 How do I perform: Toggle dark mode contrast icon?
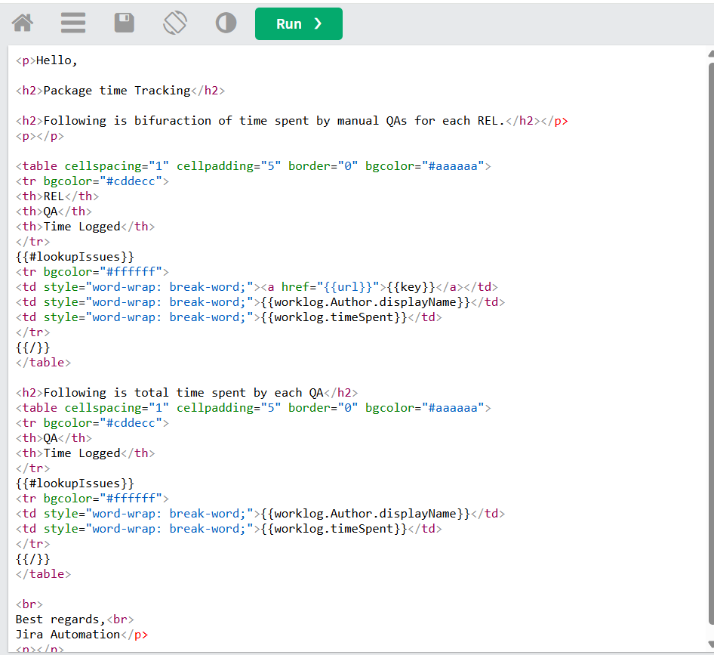click(x=226, y=23)
